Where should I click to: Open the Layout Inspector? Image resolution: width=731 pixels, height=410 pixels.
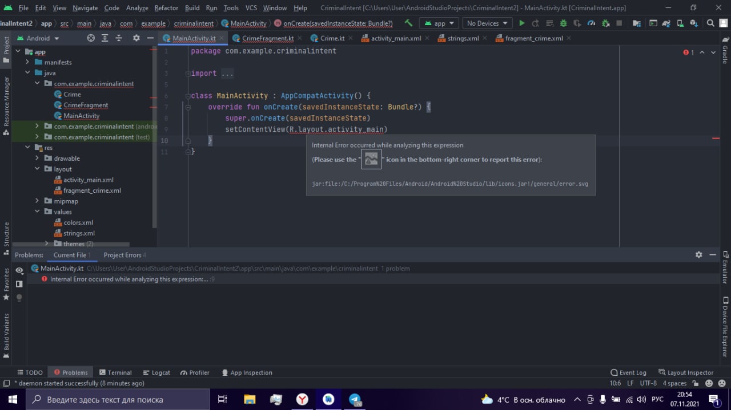pyautogui.click(x=686, y=372)
